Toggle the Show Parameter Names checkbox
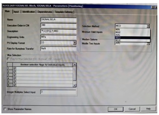Viewport: 159px width, 115px height. pyautogui.click(x=5, y=109)
